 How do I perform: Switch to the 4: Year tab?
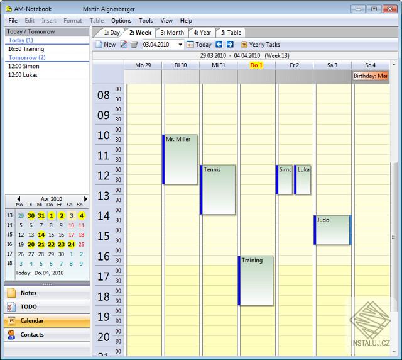coord(202,33)
